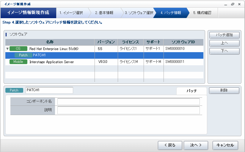Go to step 2. 基本情報
Viewport: 245px width, 152px height.
click(104, 13)
